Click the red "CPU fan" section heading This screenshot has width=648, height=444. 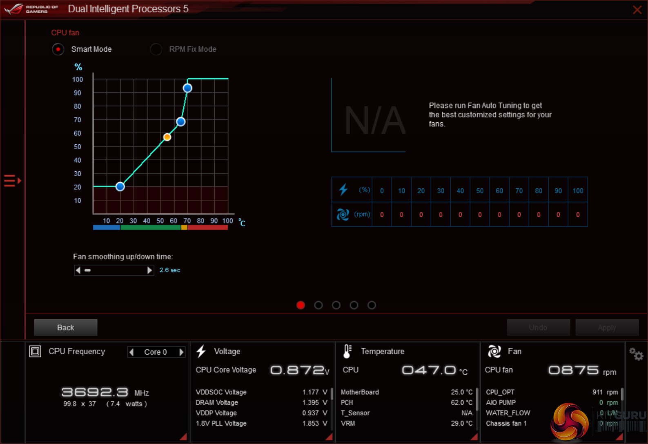click(65, 33)
